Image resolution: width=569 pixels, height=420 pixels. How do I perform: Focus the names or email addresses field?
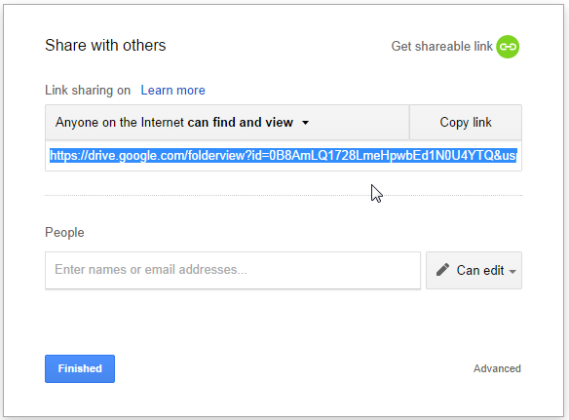coord(233,270)
